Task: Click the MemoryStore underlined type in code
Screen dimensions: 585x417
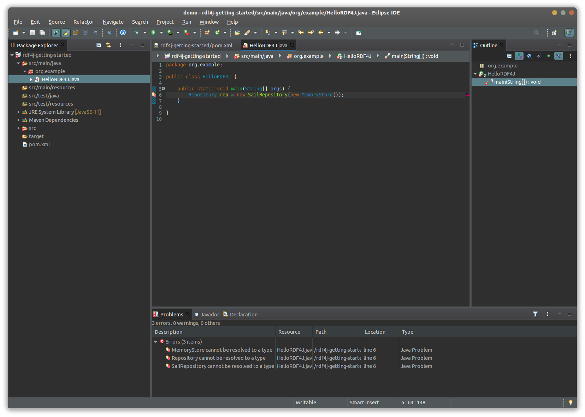Action: click(317, 95)
